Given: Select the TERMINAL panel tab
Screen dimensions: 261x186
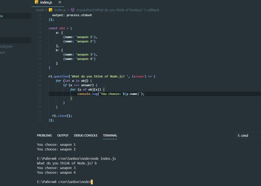Looking at the screenshot, I should pyautogui.click(x=110, y=135).
